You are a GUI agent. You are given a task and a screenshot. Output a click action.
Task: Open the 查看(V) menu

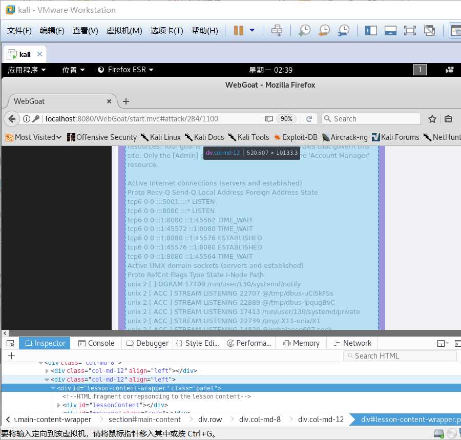(x=85, y=31)
